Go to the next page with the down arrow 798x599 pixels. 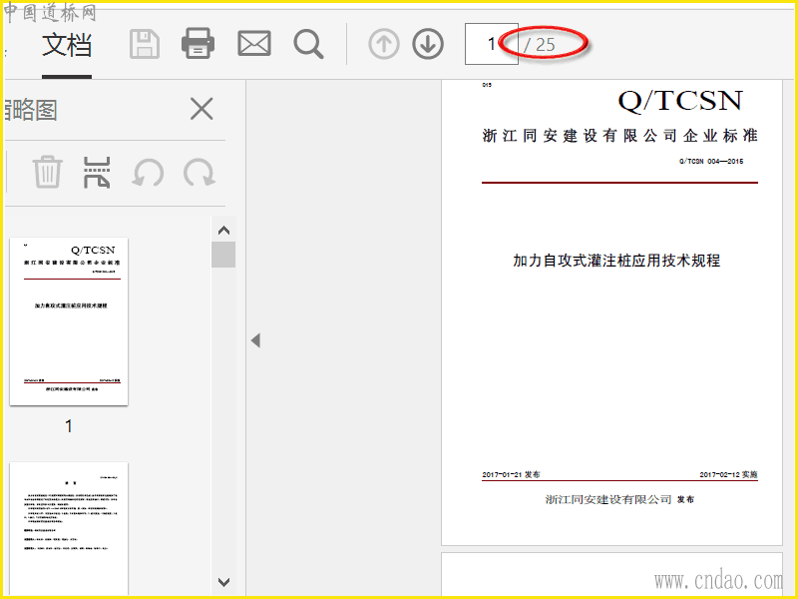point(428,44)
